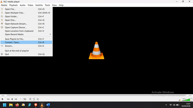This screenshot has height=108, width=193.
Task: Open the clock and date panel
Action: pos(186,105)
